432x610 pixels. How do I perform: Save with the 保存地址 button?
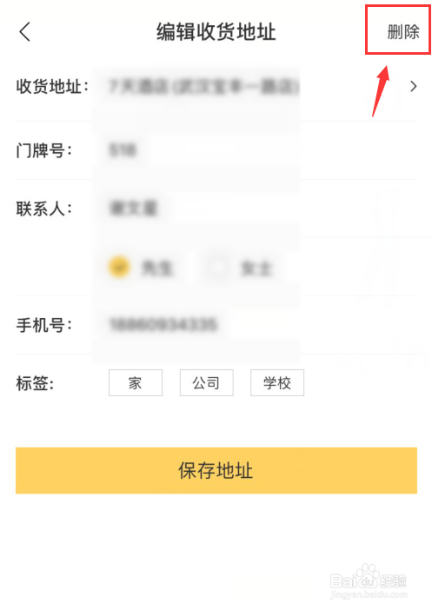(216, 470)
